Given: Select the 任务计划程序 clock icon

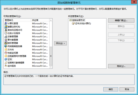Looking at the screenshot, I should pos(6,33).
